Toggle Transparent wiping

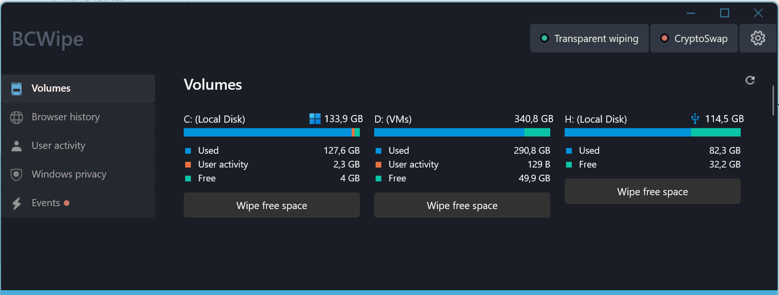(x=590, y=38)
